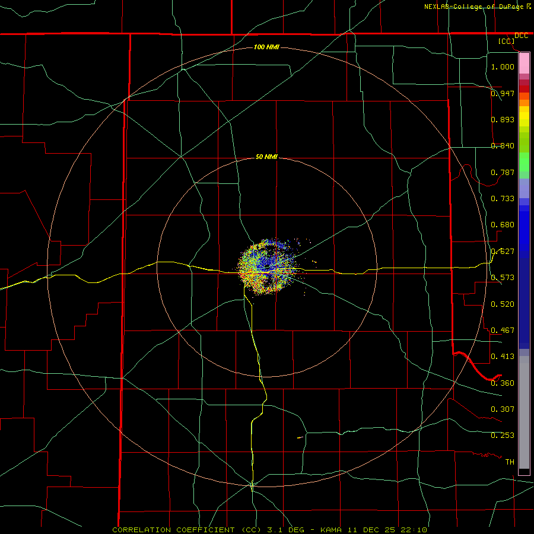Pick the gray swatch on the color bar

524,412
